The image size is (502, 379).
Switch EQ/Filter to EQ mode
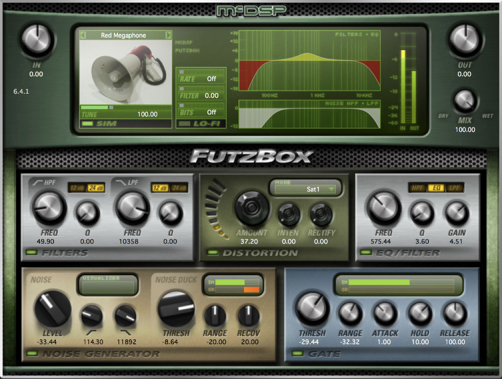(x=436, y=187)
